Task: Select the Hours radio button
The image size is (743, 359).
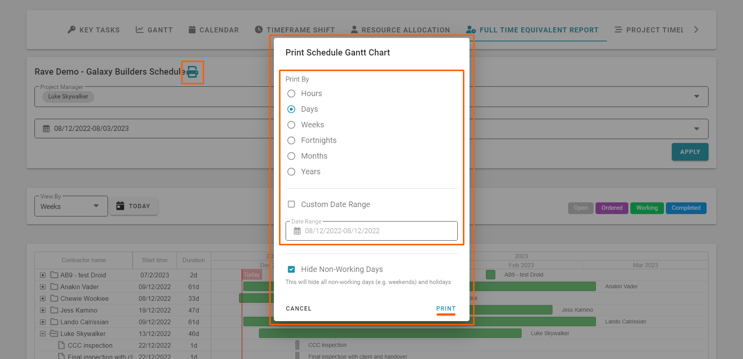Action: [x=291, y=94]
